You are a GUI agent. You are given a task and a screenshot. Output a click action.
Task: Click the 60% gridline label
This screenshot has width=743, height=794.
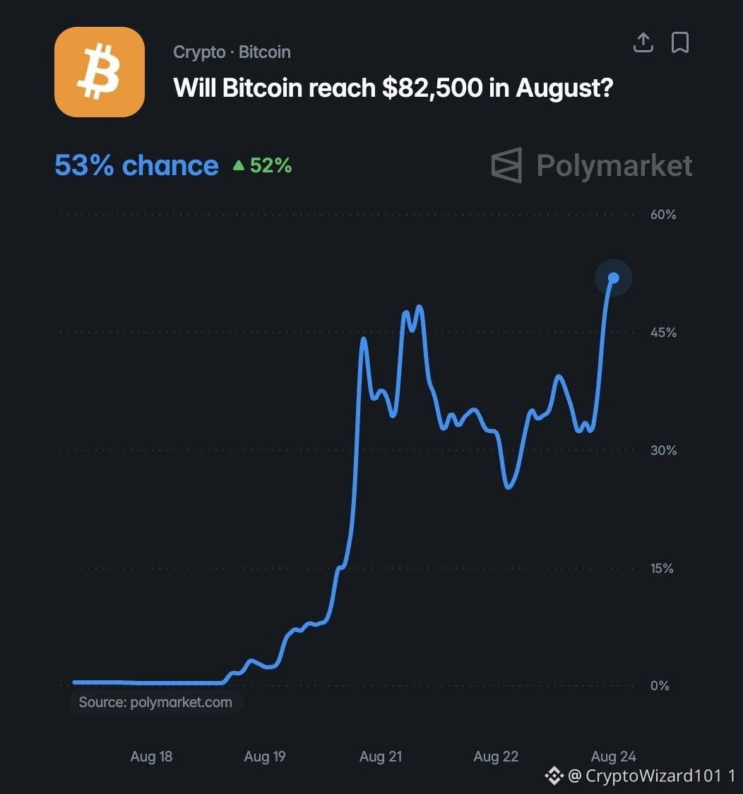pyautogui.click(x=663, y=215)
